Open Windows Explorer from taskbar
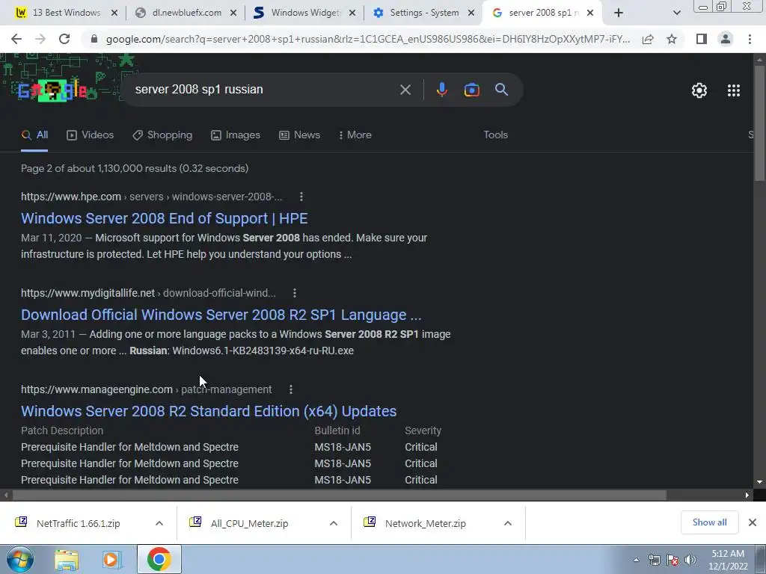 (x=67, y=559)
